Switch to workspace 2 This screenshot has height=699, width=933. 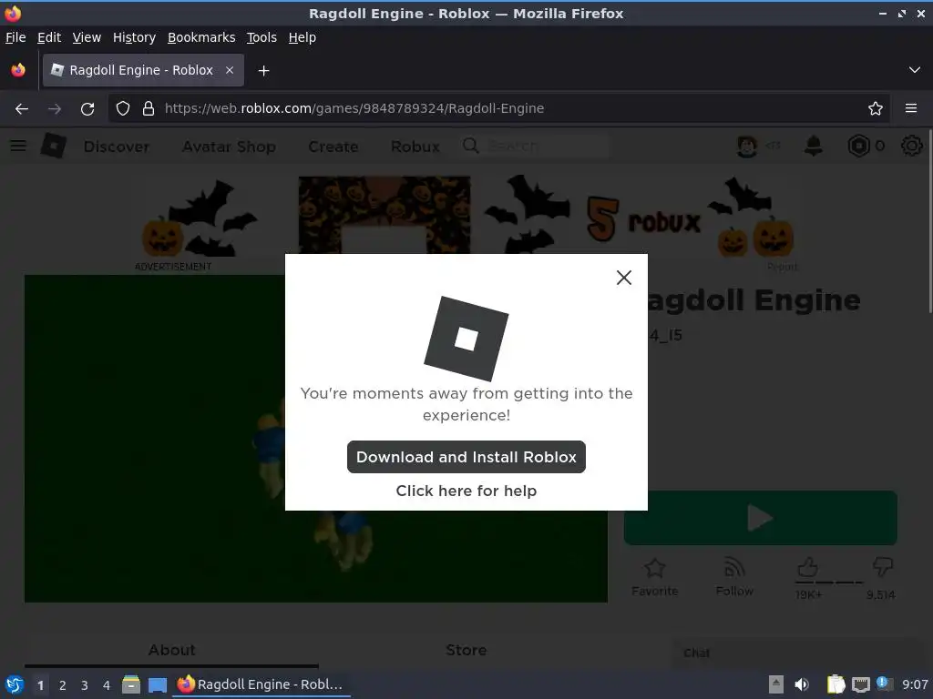point(63,685)
